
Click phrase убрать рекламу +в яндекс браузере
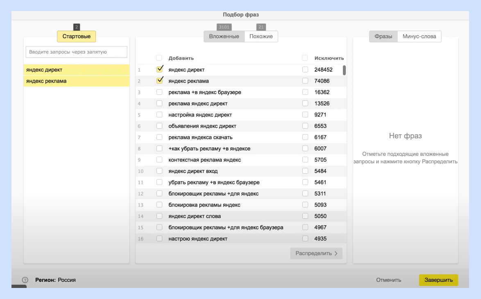coord(214,182)
